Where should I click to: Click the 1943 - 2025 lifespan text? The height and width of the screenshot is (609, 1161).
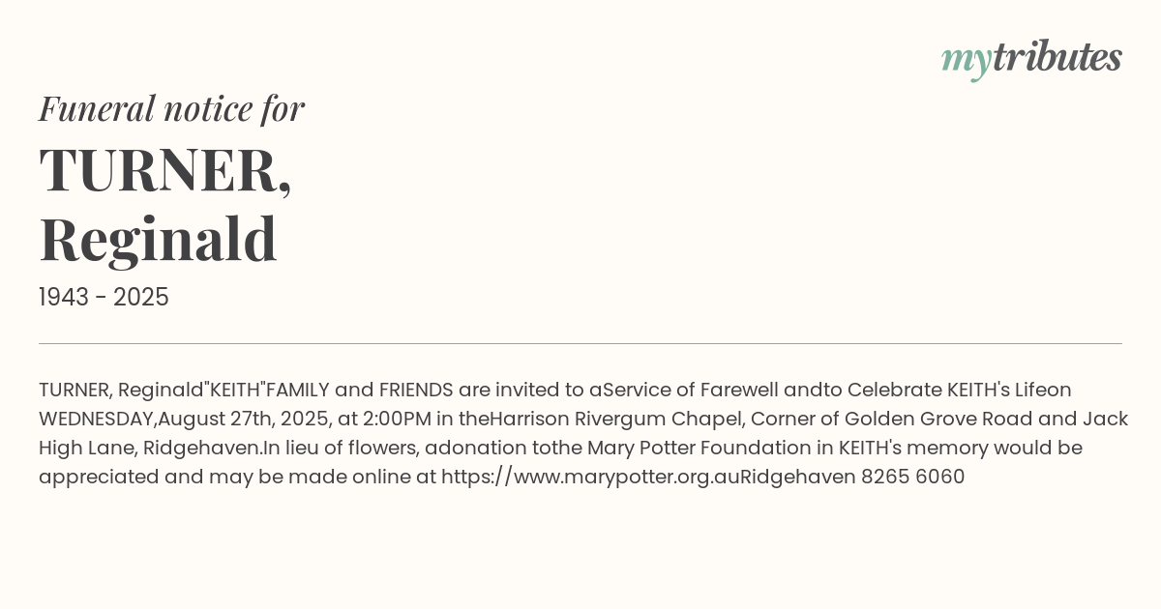pos(104,298)
